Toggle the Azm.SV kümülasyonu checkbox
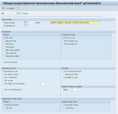118x114 pixels. coord(3,90)
